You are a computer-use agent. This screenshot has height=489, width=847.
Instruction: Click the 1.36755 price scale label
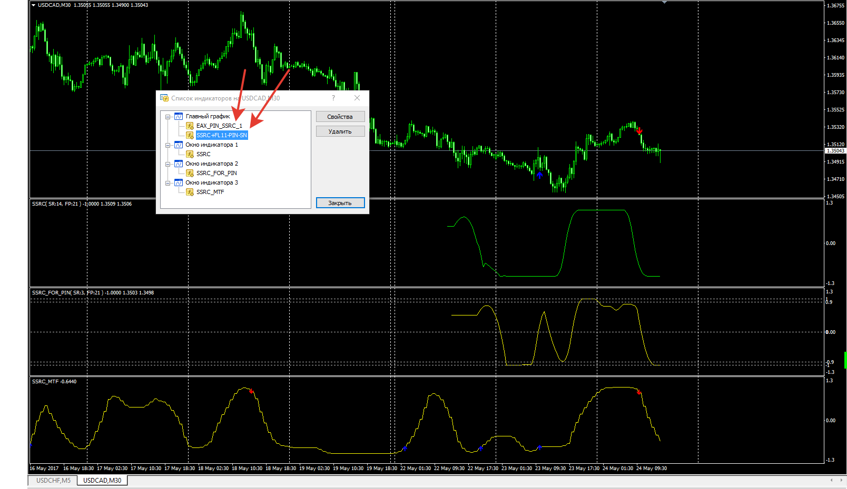pyautogui.click(x=836, y=6)
